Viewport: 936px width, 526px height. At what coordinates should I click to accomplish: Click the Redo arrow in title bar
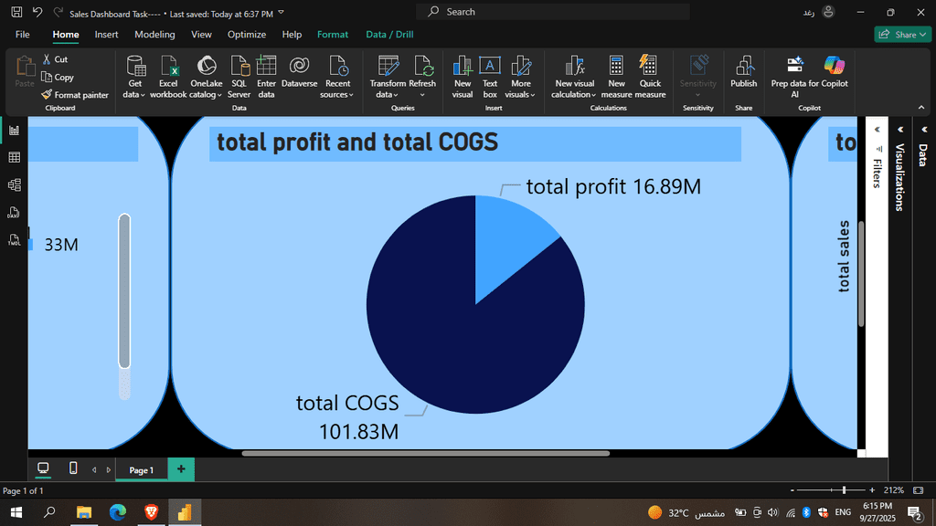(x=58, y=12)
